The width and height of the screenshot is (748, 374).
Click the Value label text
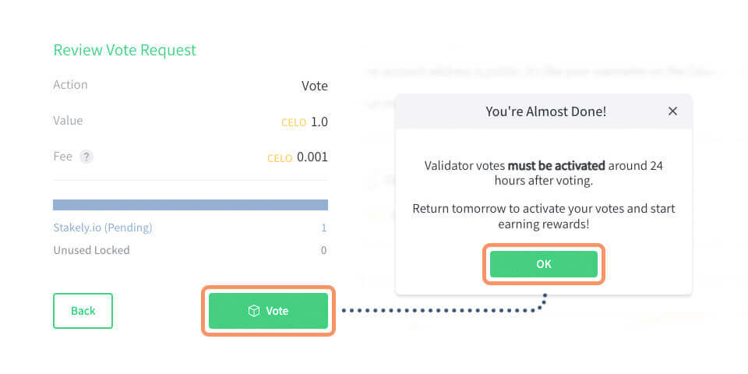68,121
